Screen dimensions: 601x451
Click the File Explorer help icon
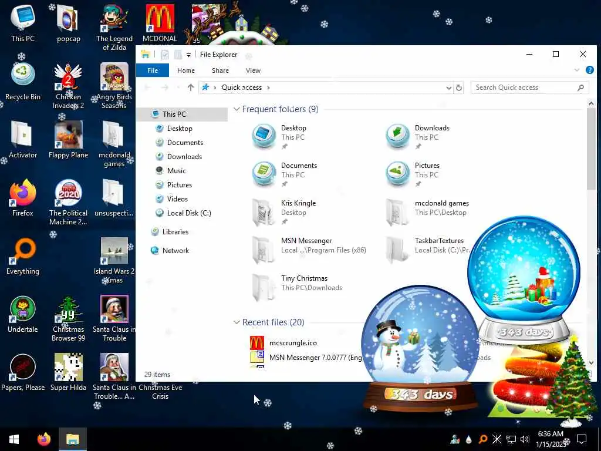pos(589,70)
